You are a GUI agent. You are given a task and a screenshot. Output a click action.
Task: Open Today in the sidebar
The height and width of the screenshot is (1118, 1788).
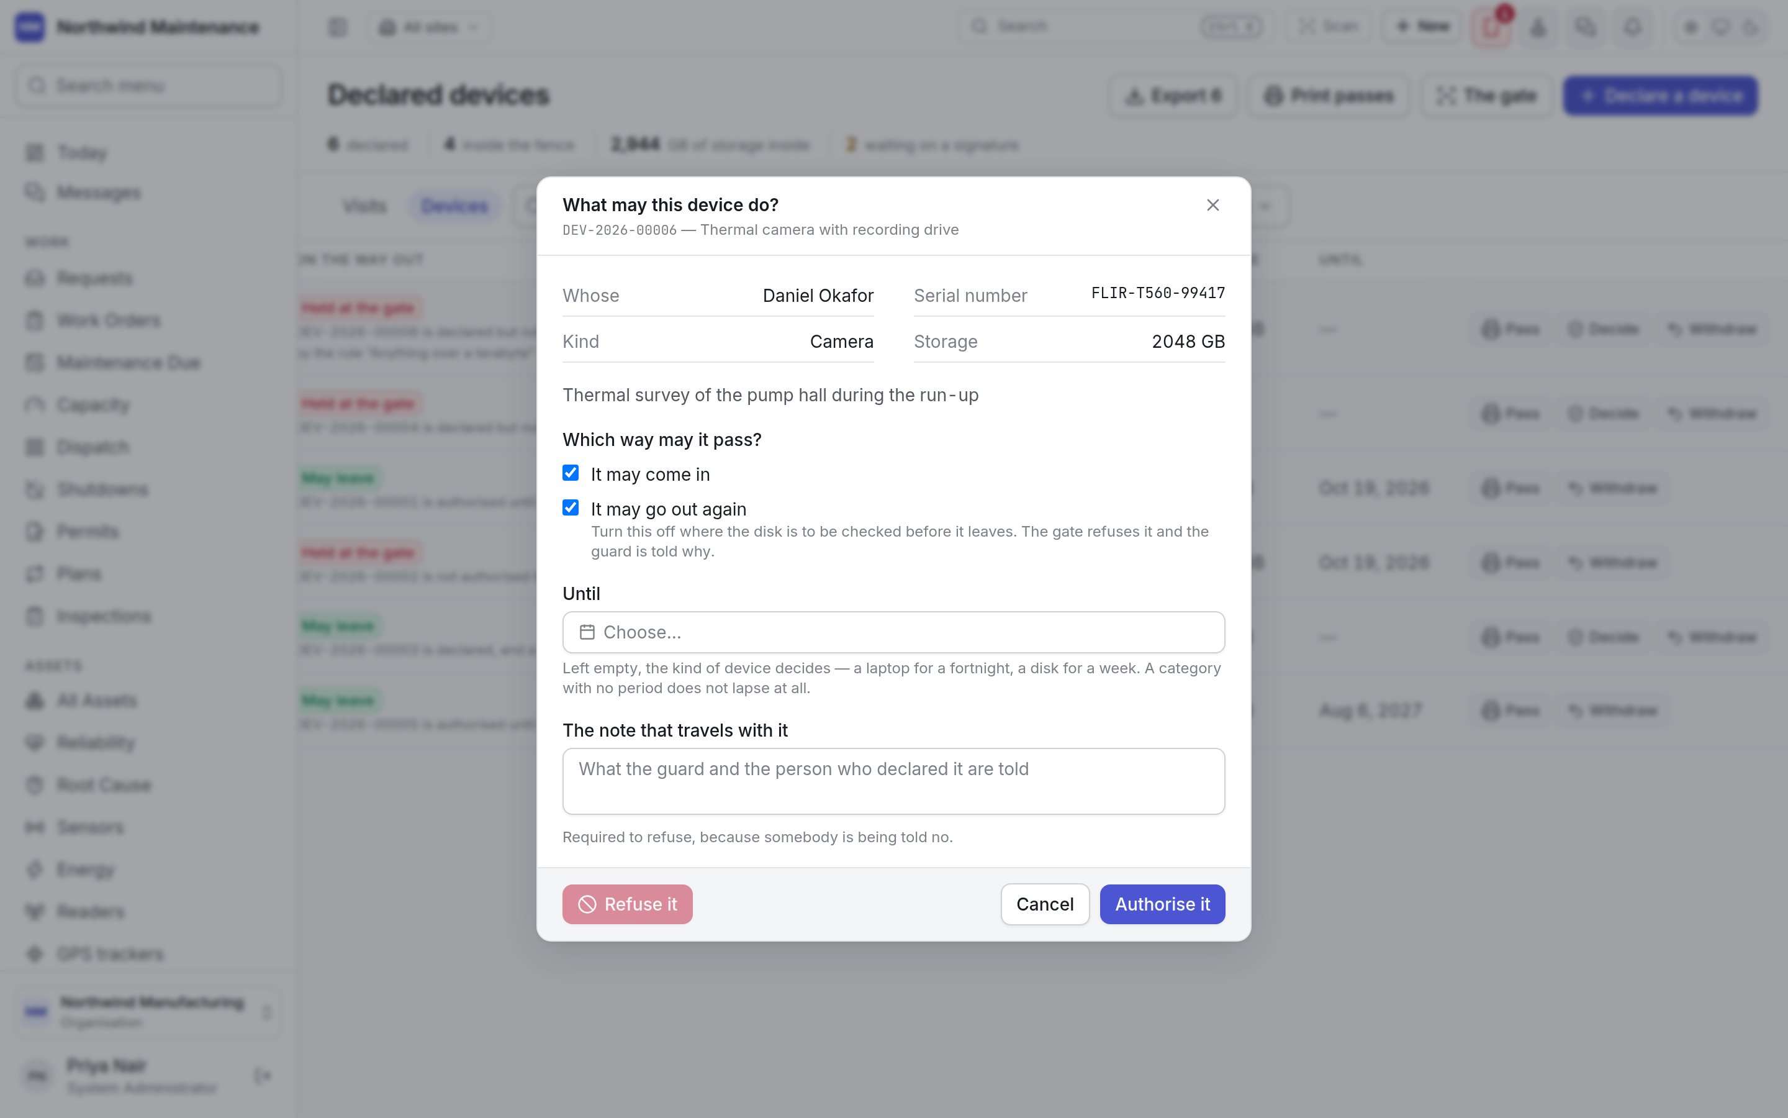point(148,153)
